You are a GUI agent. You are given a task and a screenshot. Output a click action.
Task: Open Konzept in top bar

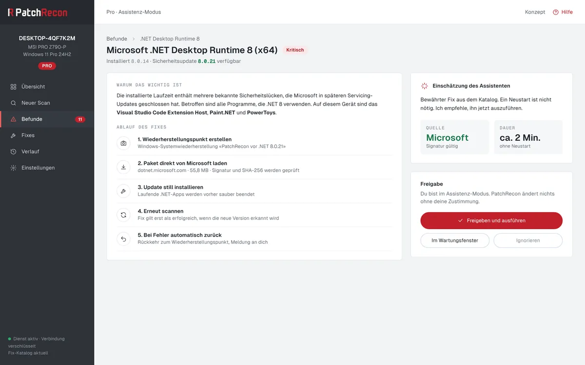coord(535,12)
